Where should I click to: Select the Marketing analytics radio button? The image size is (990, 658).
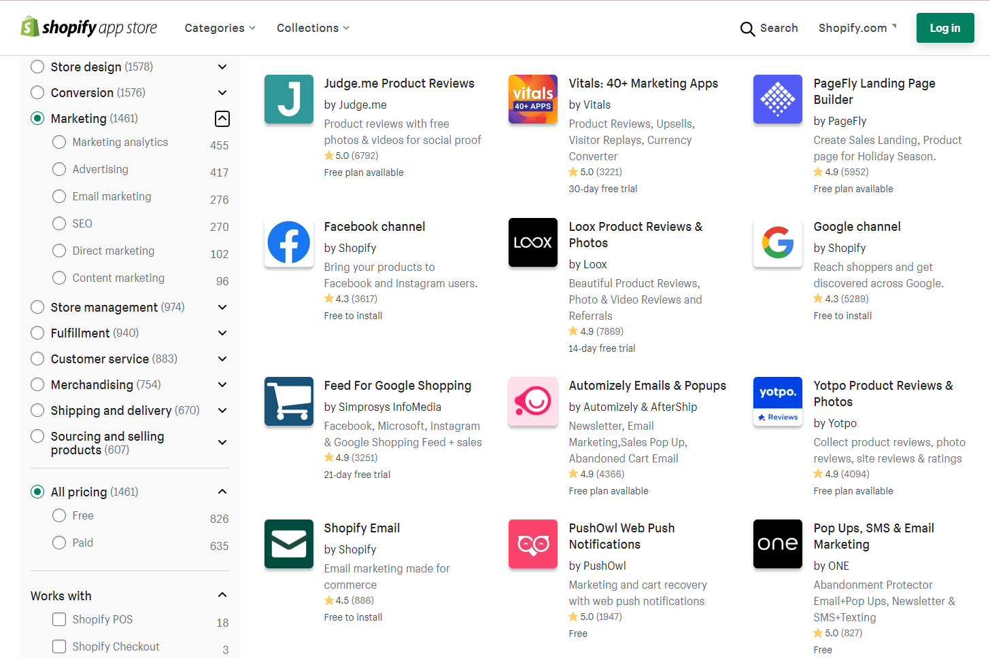(59, 142)
